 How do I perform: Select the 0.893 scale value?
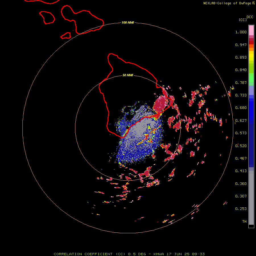(x=241, y=57)
